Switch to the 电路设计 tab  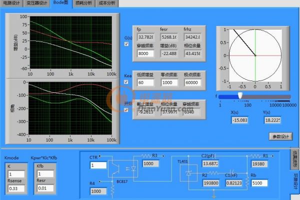pos(12,3)
